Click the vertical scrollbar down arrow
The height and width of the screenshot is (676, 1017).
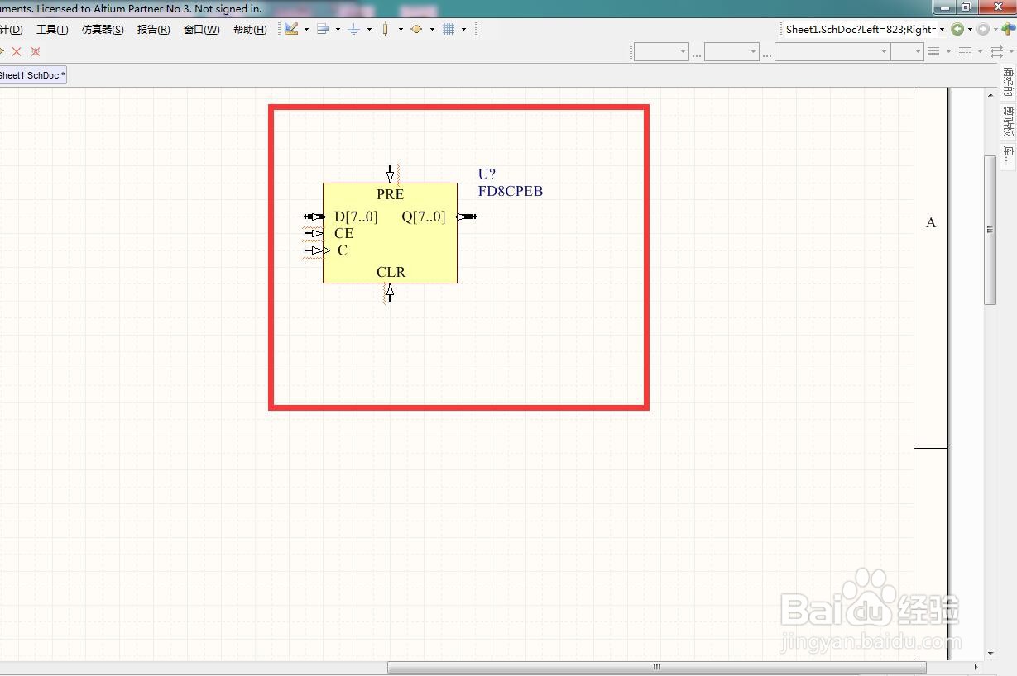point(990,654)
